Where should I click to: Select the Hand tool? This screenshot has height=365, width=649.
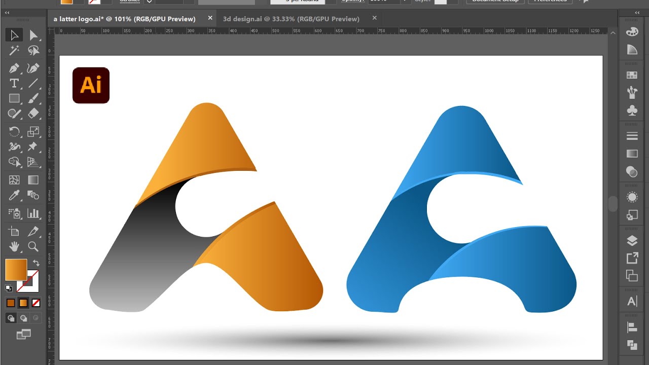(14, 247)
